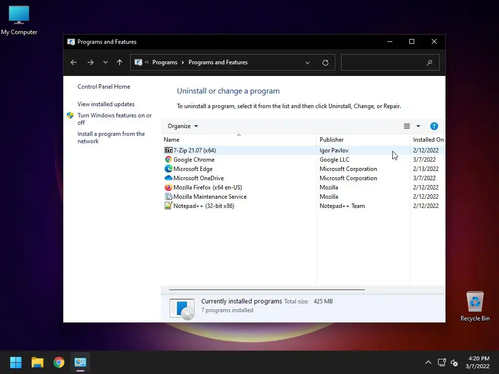
Task: Open the Organize dropdown menu
Action: click(183, 126)
